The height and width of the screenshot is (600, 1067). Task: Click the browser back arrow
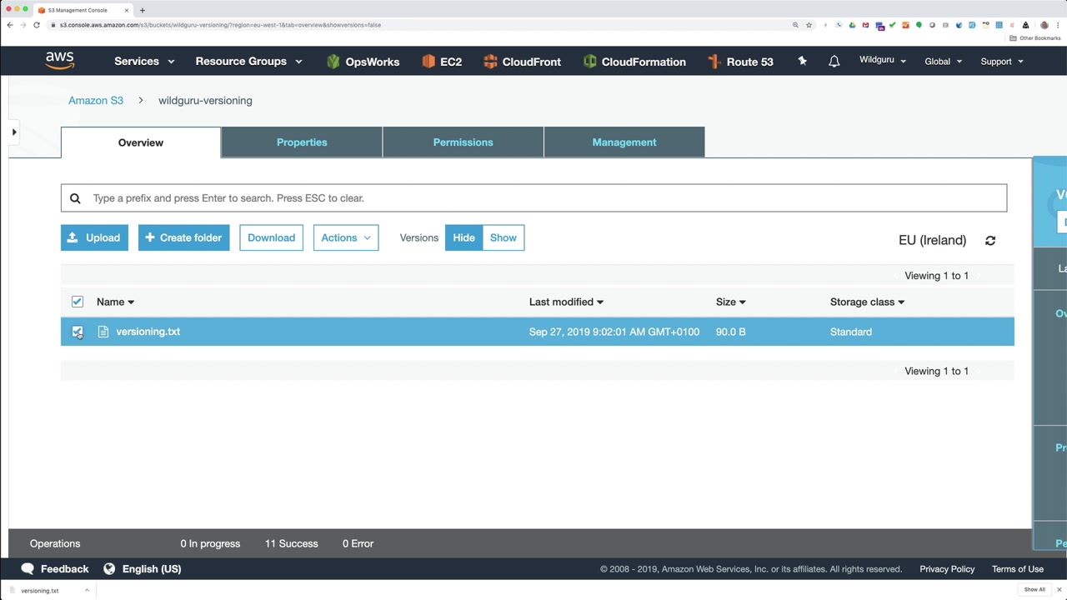10,25
